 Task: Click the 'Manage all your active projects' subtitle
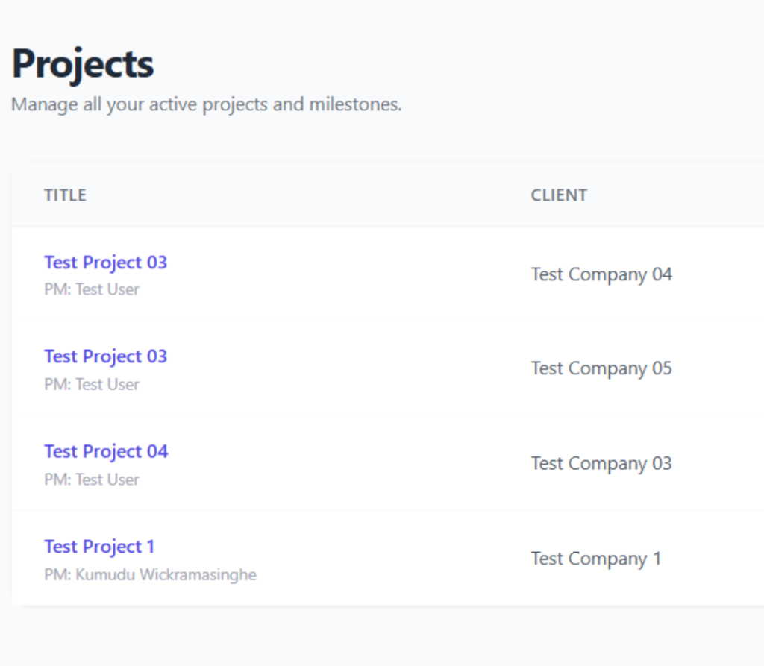point(206,104)
